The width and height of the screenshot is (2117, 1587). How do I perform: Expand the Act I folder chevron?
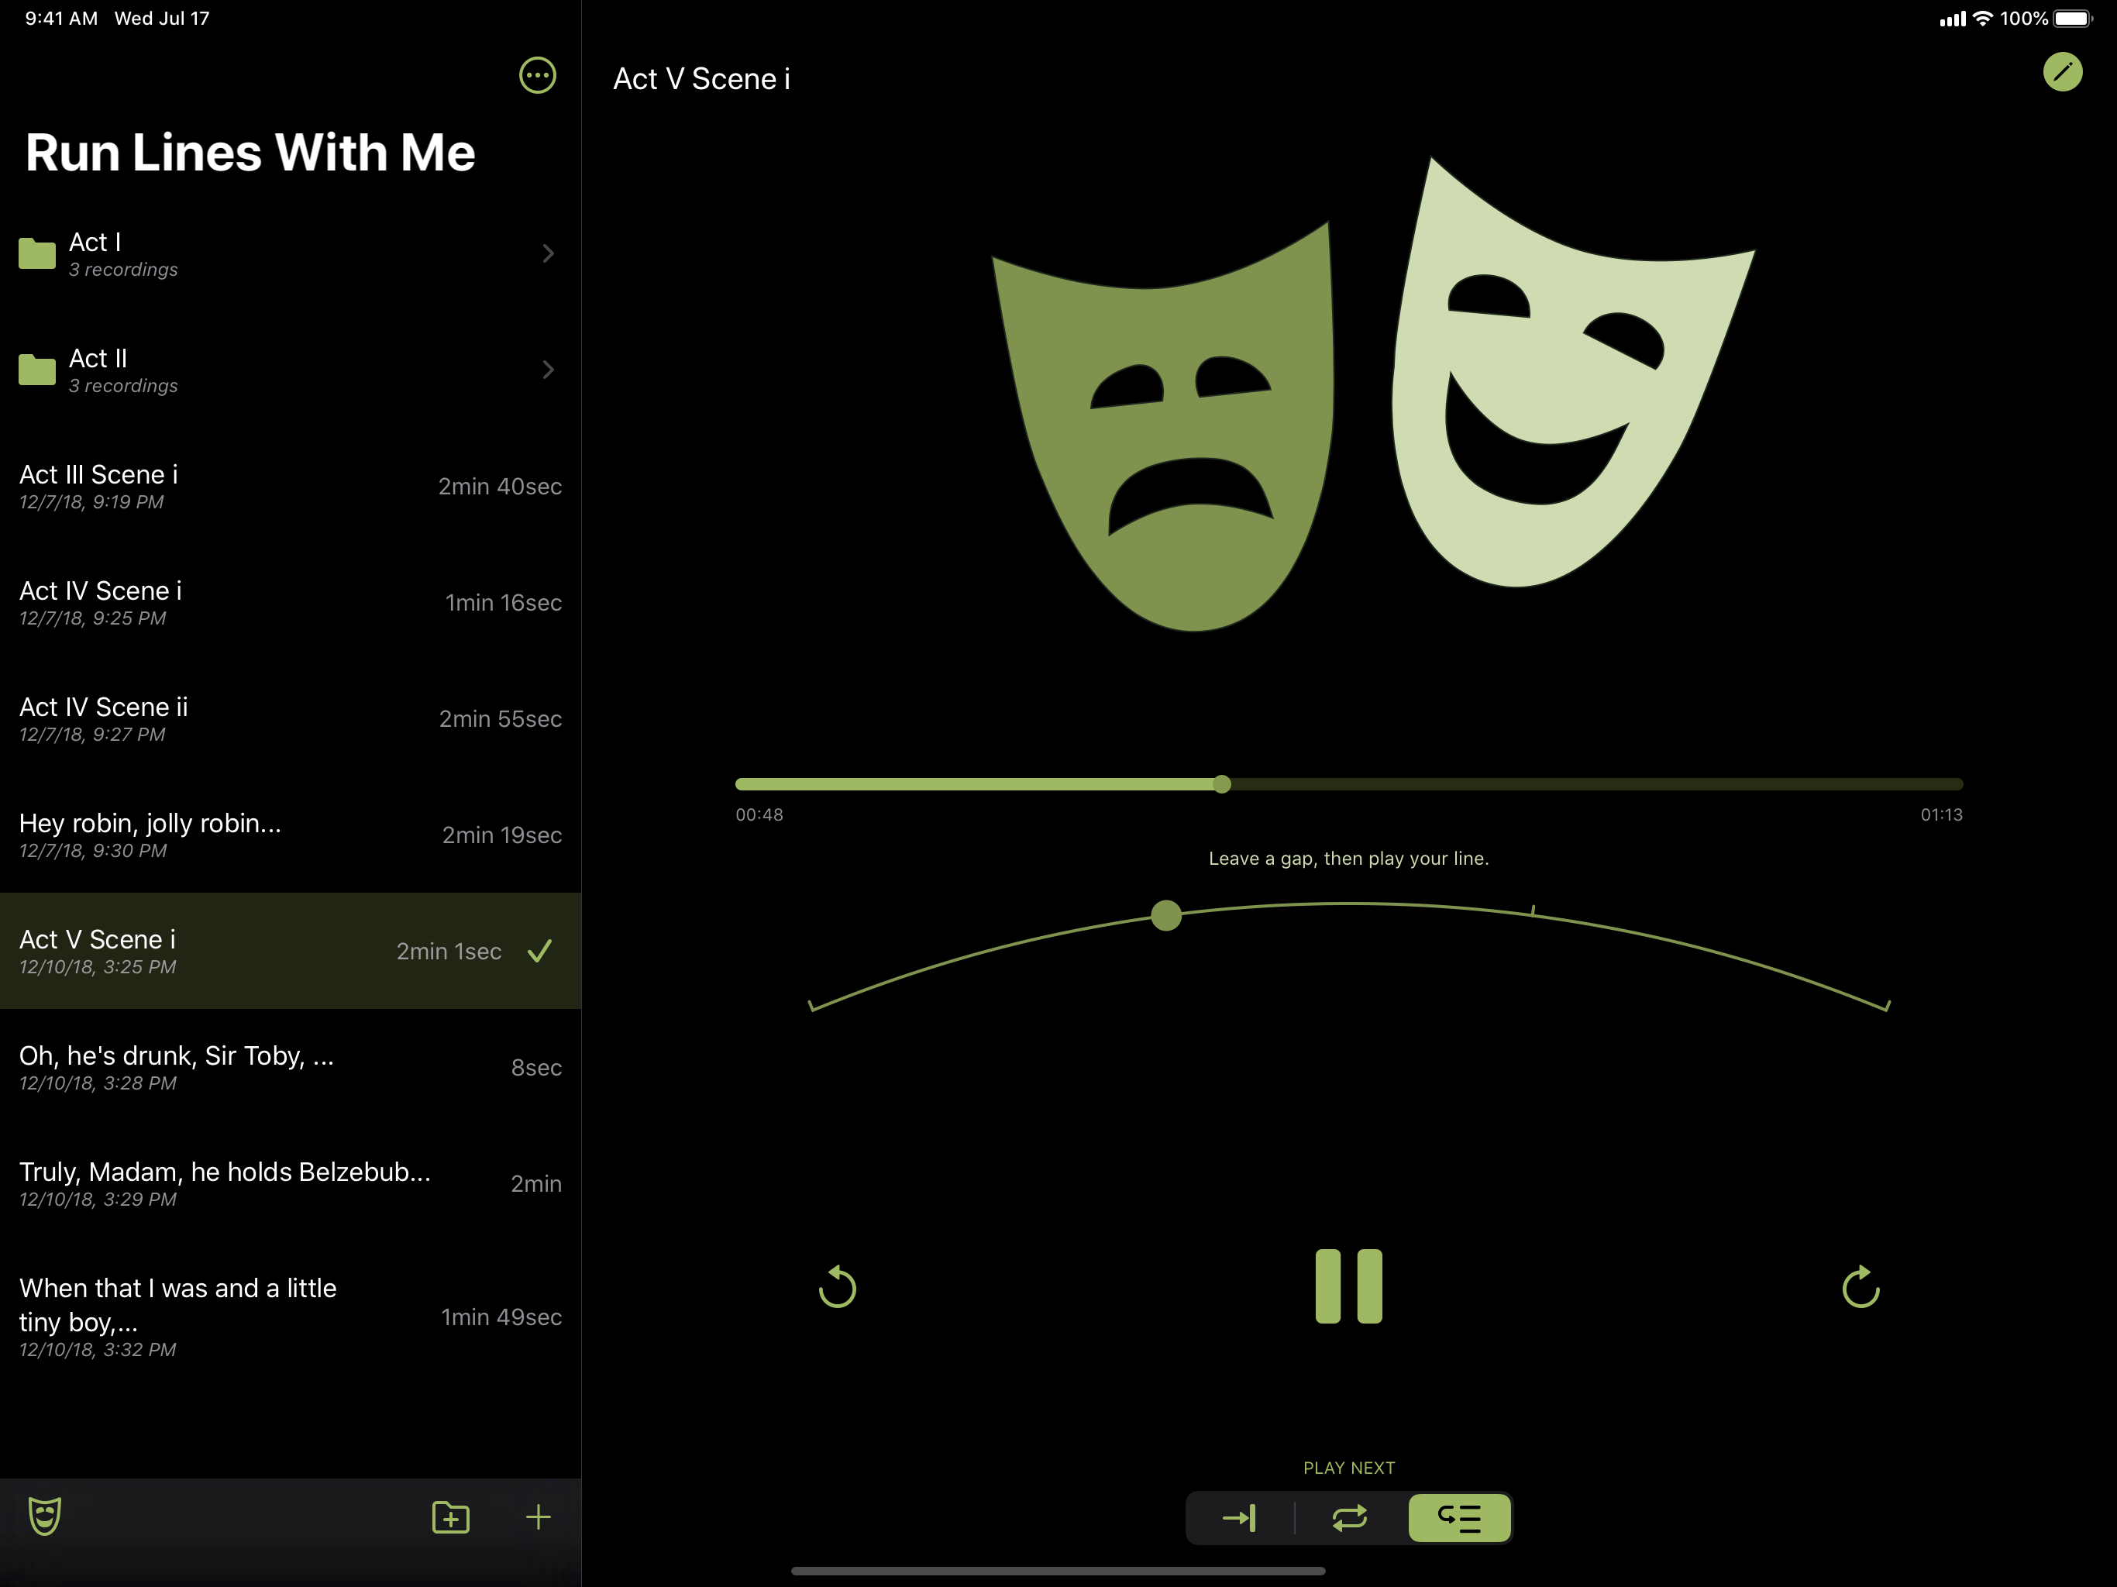pyautogui.click(x=547, y=253)
